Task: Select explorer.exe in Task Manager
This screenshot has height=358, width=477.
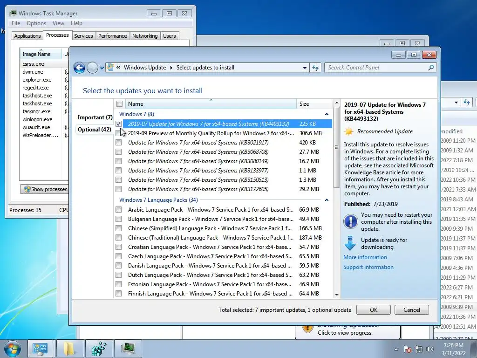Action: 37,80
